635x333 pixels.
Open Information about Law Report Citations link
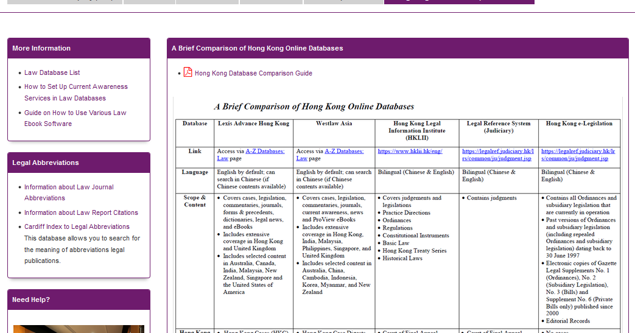tap(81, 212)
